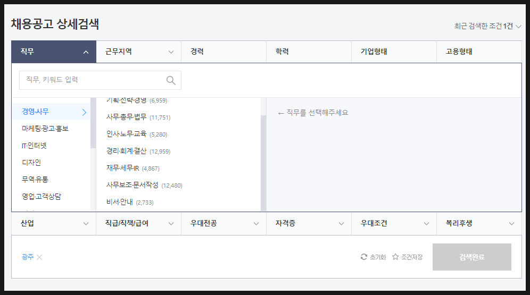Click the magnifier search icon in keyword field
Viewport: 530px width, 295px height.
point(171,80)
